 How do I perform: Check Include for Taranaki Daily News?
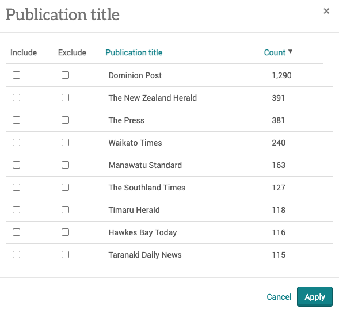coord(17,255)
